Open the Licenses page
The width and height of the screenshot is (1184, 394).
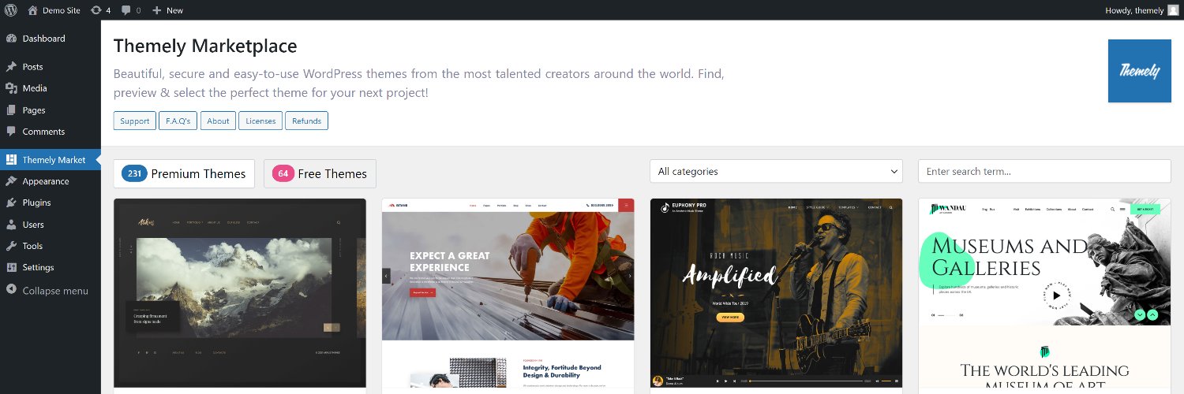pyautogui.click(x=260, y=121)
